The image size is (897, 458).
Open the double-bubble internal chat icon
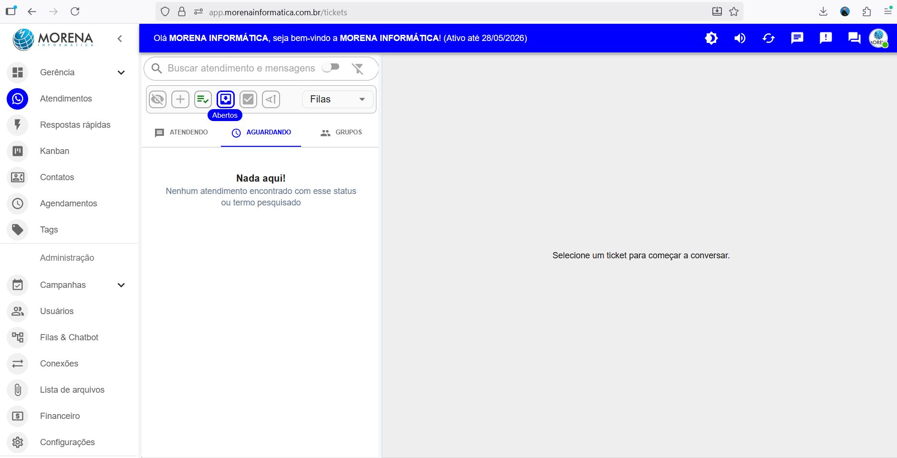(x=854, y=38)
